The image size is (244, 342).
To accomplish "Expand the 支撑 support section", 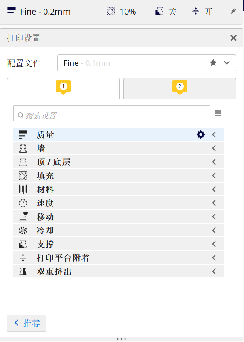I will click(x=118, y=244).
